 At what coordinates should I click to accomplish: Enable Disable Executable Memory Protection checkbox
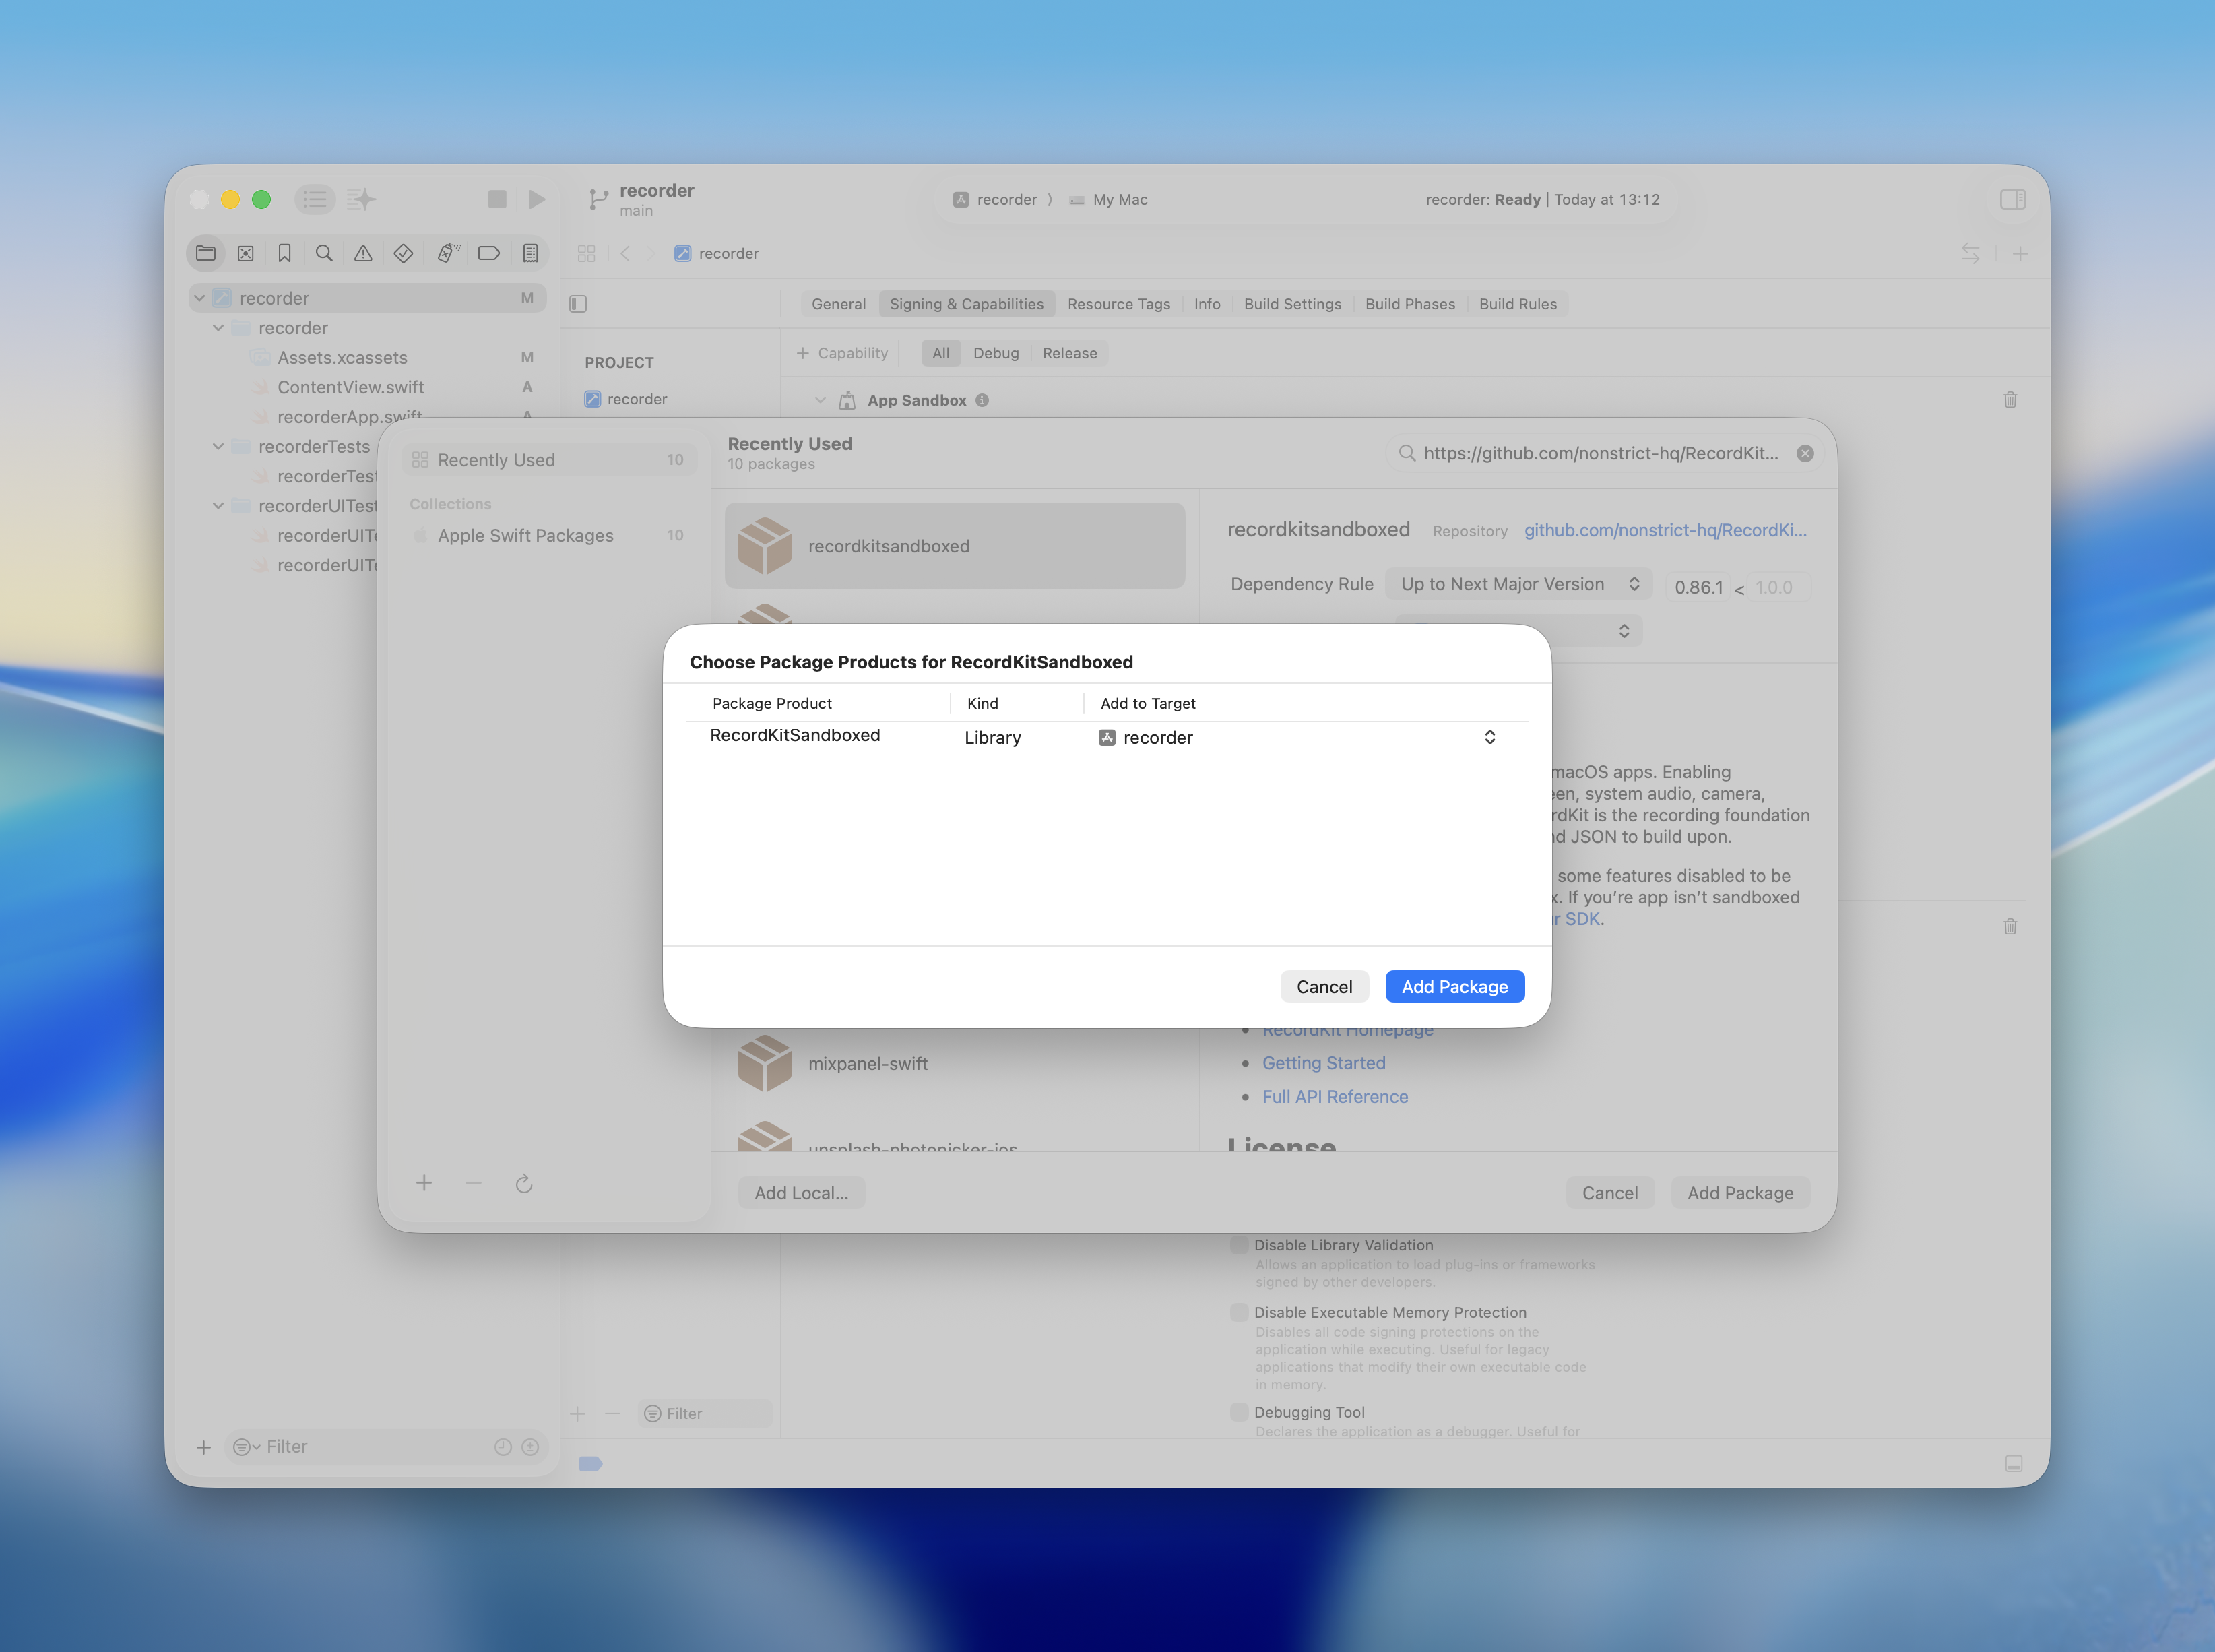pos(1239,1312)
